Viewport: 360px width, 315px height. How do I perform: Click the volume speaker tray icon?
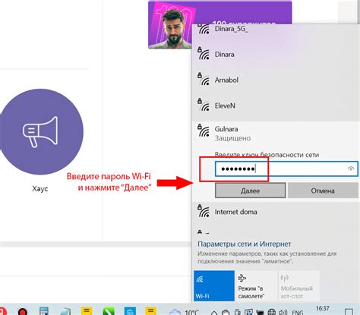click(x=283, y=312)
